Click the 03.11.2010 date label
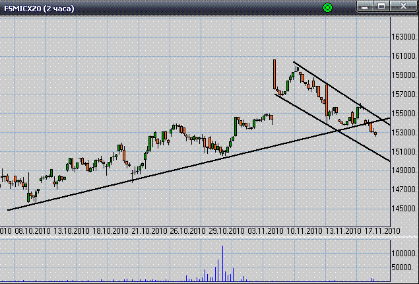The width and height of the screenshot is (419, 284). tap(265, 231)
